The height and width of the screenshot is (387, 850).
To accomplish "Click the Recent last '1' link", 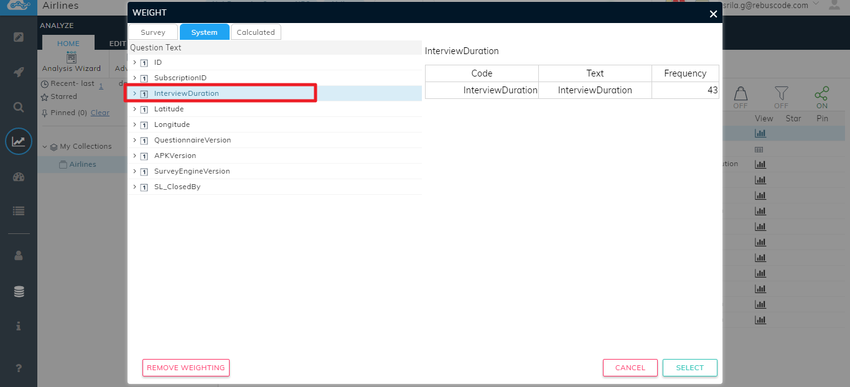I will pyautogui.click(x=101, y=86).
